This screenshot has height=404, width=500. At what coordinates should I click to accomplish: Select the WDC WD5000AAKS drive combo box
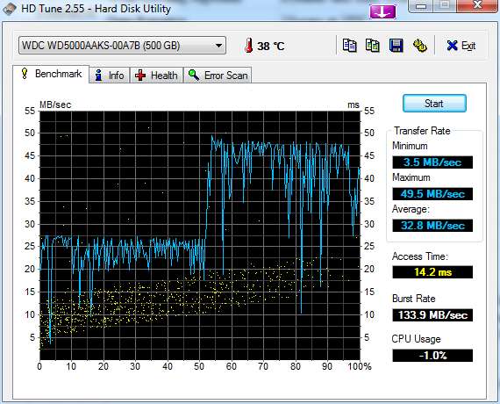122,46
